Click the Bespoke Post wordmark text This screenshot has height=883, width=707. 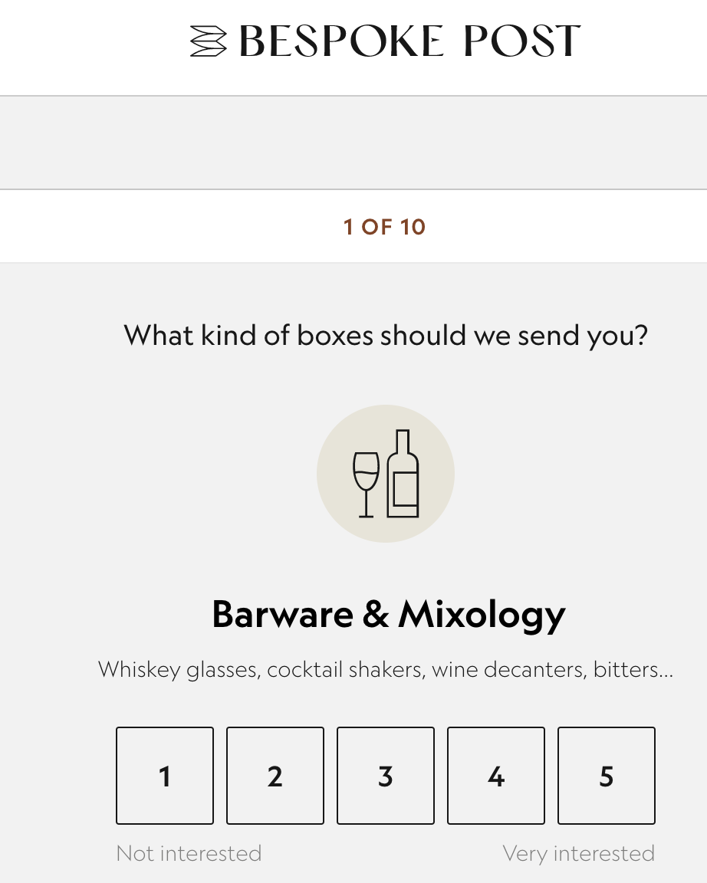[409, 41]
